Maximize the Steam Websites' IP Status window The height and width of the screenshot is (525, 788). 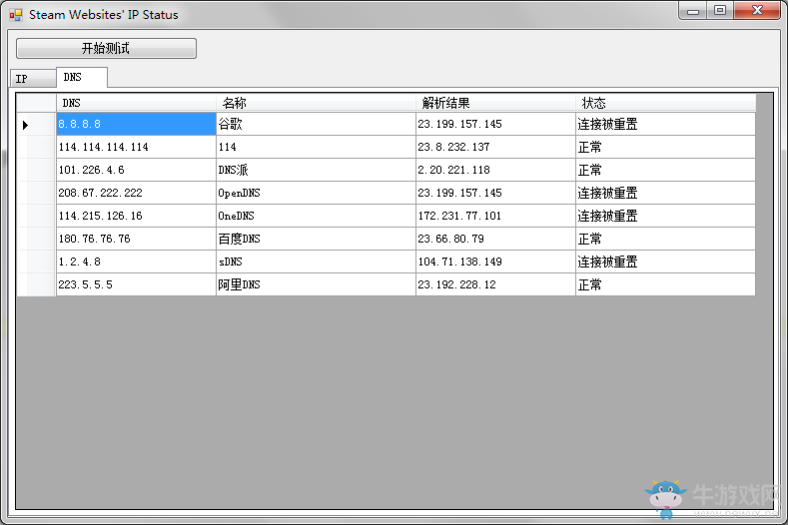(720, 11)
